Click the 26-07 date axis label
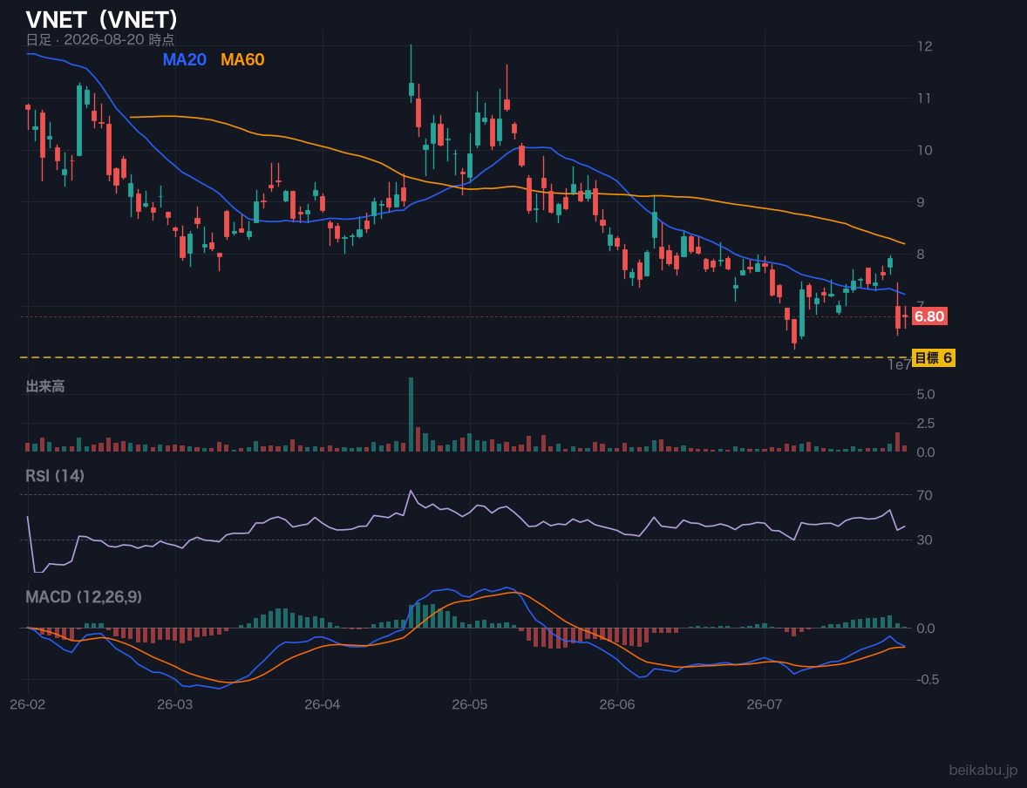Screen dimensions: 1027x788 coord(765,705)
